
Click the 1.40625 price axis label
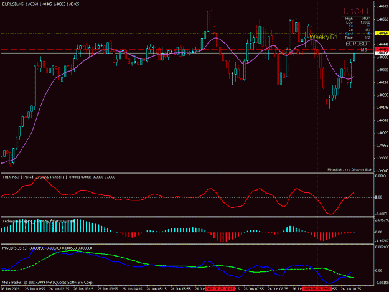pos(382,6)
